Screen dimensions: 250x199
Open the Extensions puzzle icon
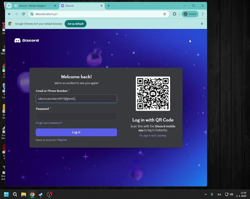pyautogui.click(x=174, y=14)
